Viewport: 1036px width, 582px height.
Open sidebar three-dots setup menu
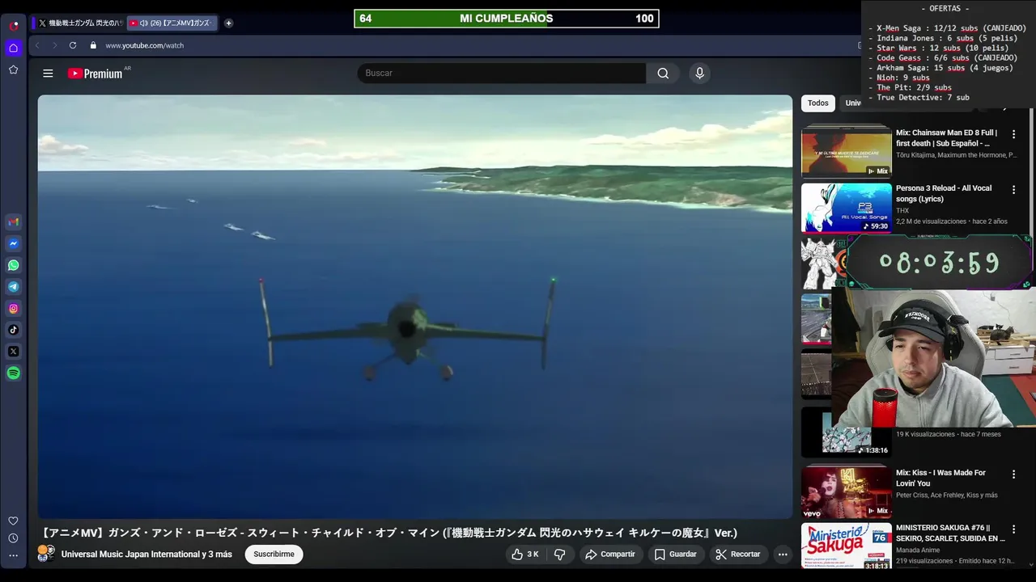pos(13,555)
